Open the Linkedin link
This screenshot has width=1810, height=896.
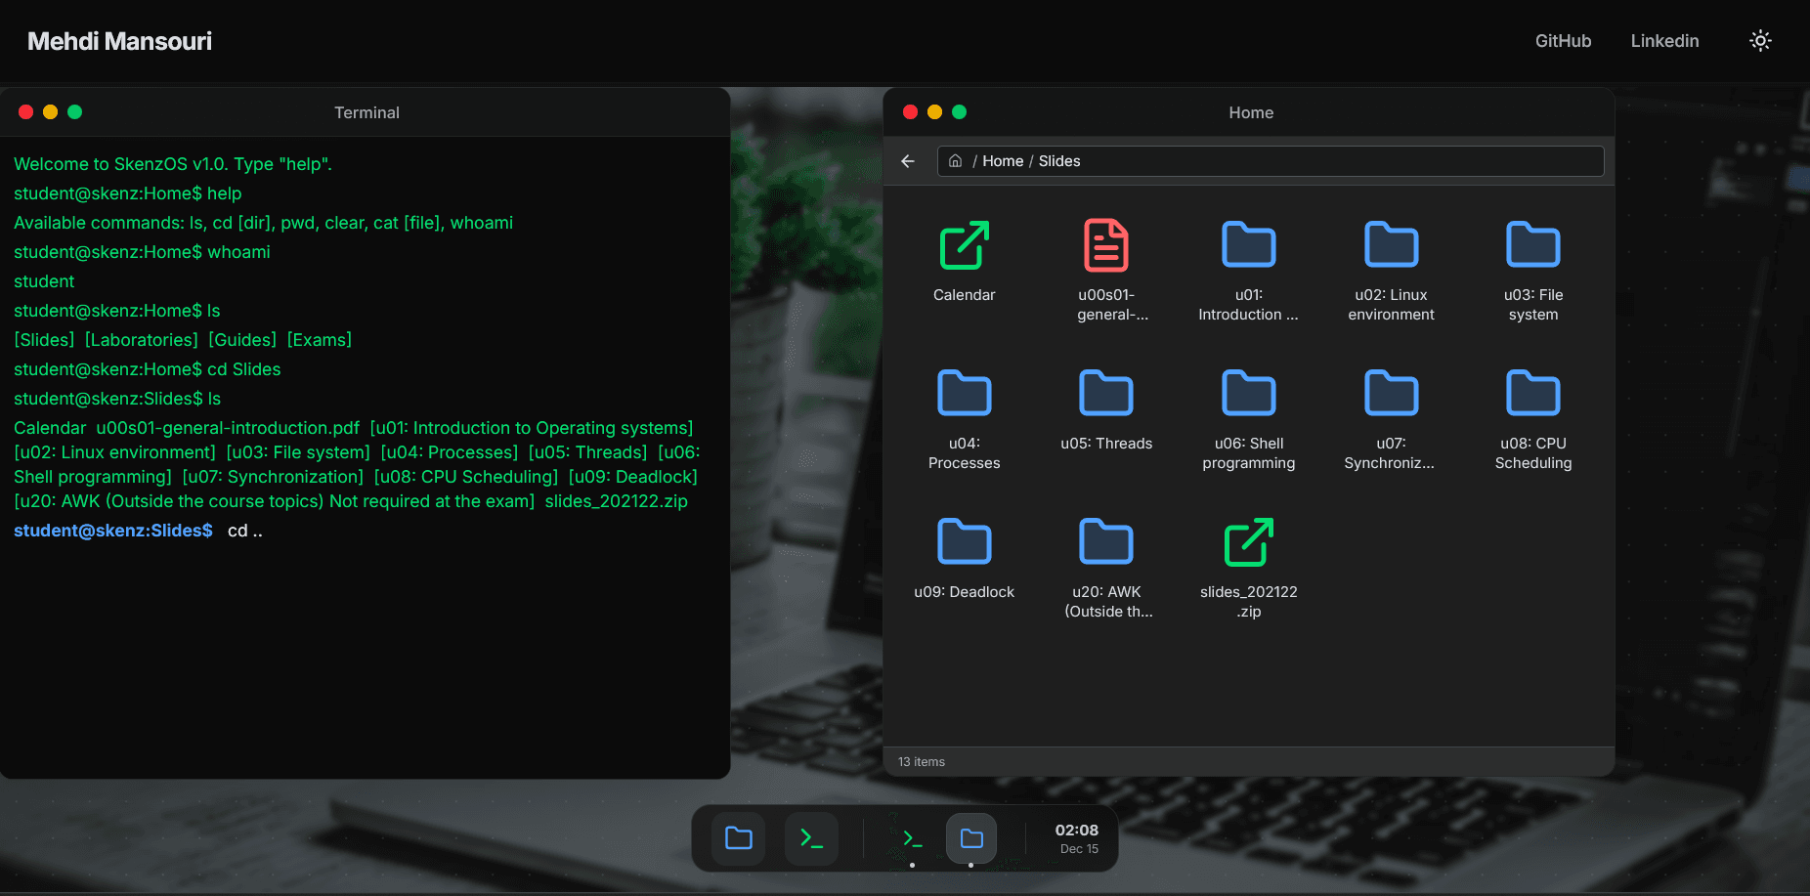click(1664, 40)
